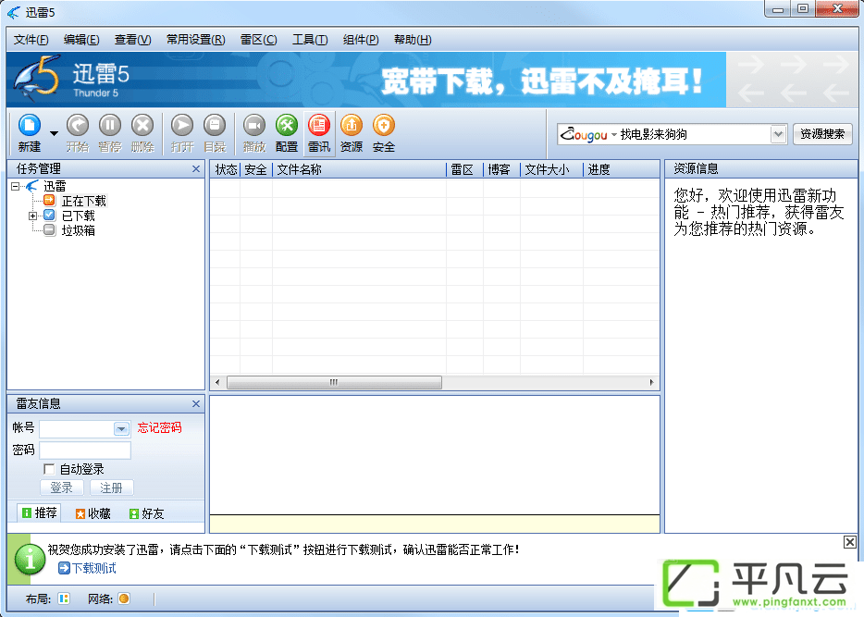Close the 雷友信息 panel
The width and height of the screenshot is (864, 617).
(x=195, y=404)
